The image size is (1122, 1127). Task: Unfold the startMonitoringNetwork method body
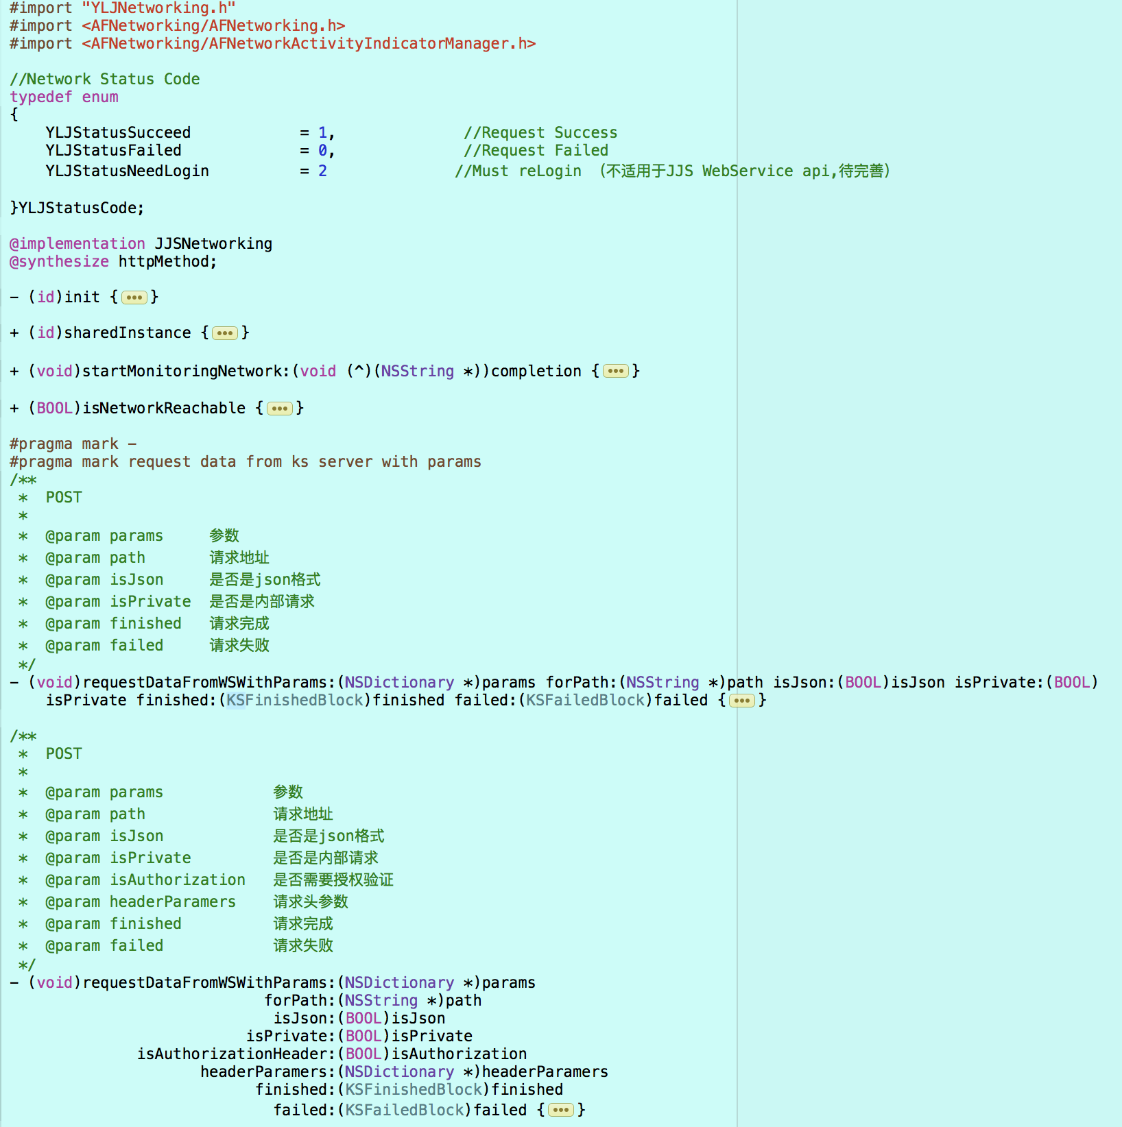616,372
